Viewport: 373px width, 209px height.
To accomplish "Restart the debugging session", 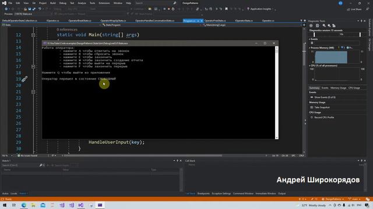I will point(173,9).
